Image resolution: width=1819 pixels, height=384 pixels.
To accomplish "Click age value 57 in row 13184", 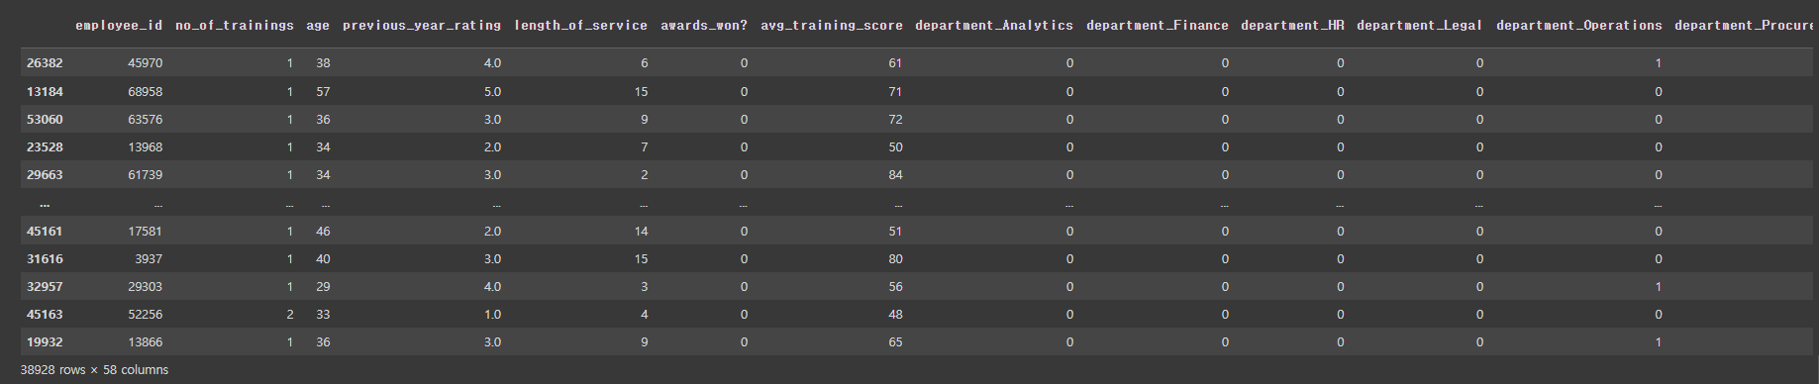I will click(323, 91).
